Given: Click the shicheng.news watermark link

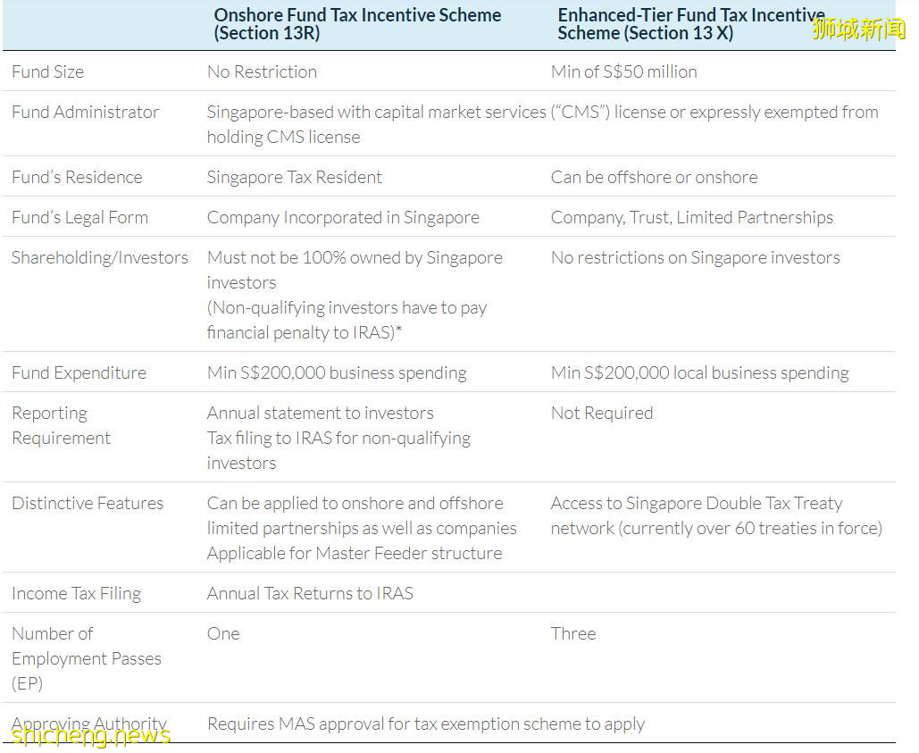Looking at the screenshot, I should [90, 735].
